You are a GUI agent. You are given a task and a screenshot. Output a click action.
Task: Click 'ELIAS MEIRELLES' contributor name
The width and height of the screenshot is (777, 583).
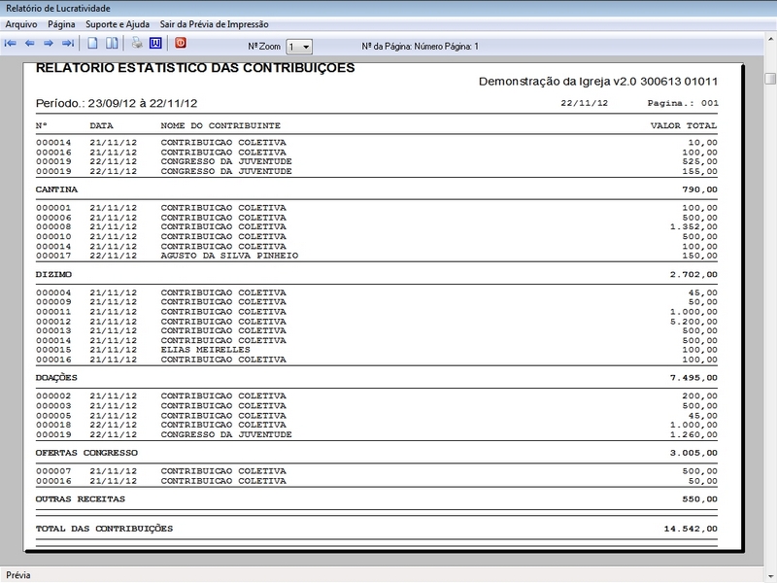click(205, 350)
